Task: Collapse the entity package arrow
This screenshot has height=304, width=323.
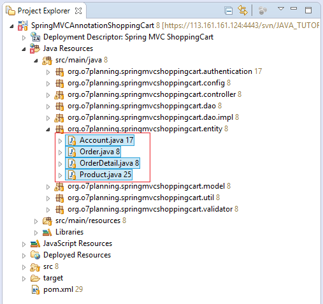Action: [x=48, y=129]
